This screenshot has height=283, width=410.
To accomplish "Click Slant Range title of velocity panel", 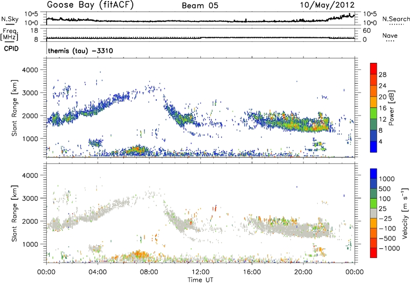I will [14, 214].
